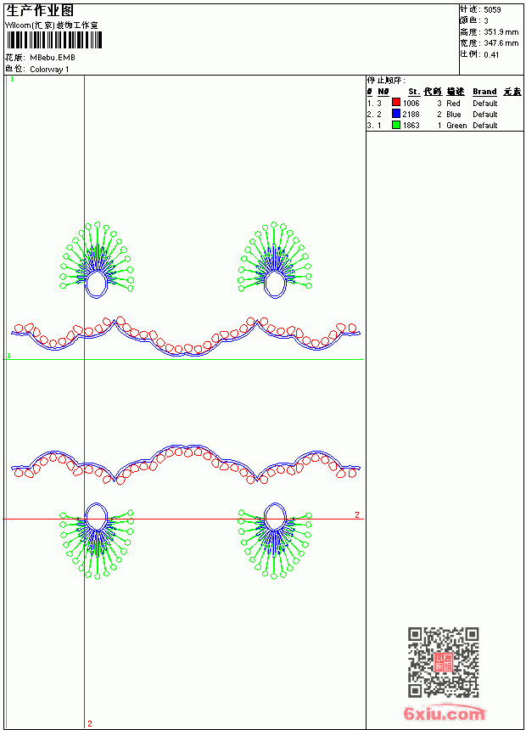Viewport: 526px width, 730px height.
Task: Click the "代码" column header
Action: (x=433, y=92)
